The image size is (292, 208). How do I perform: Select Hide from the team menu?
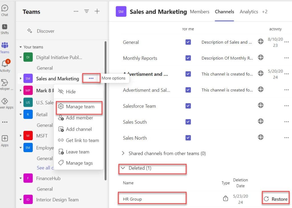tap(78, 91)
